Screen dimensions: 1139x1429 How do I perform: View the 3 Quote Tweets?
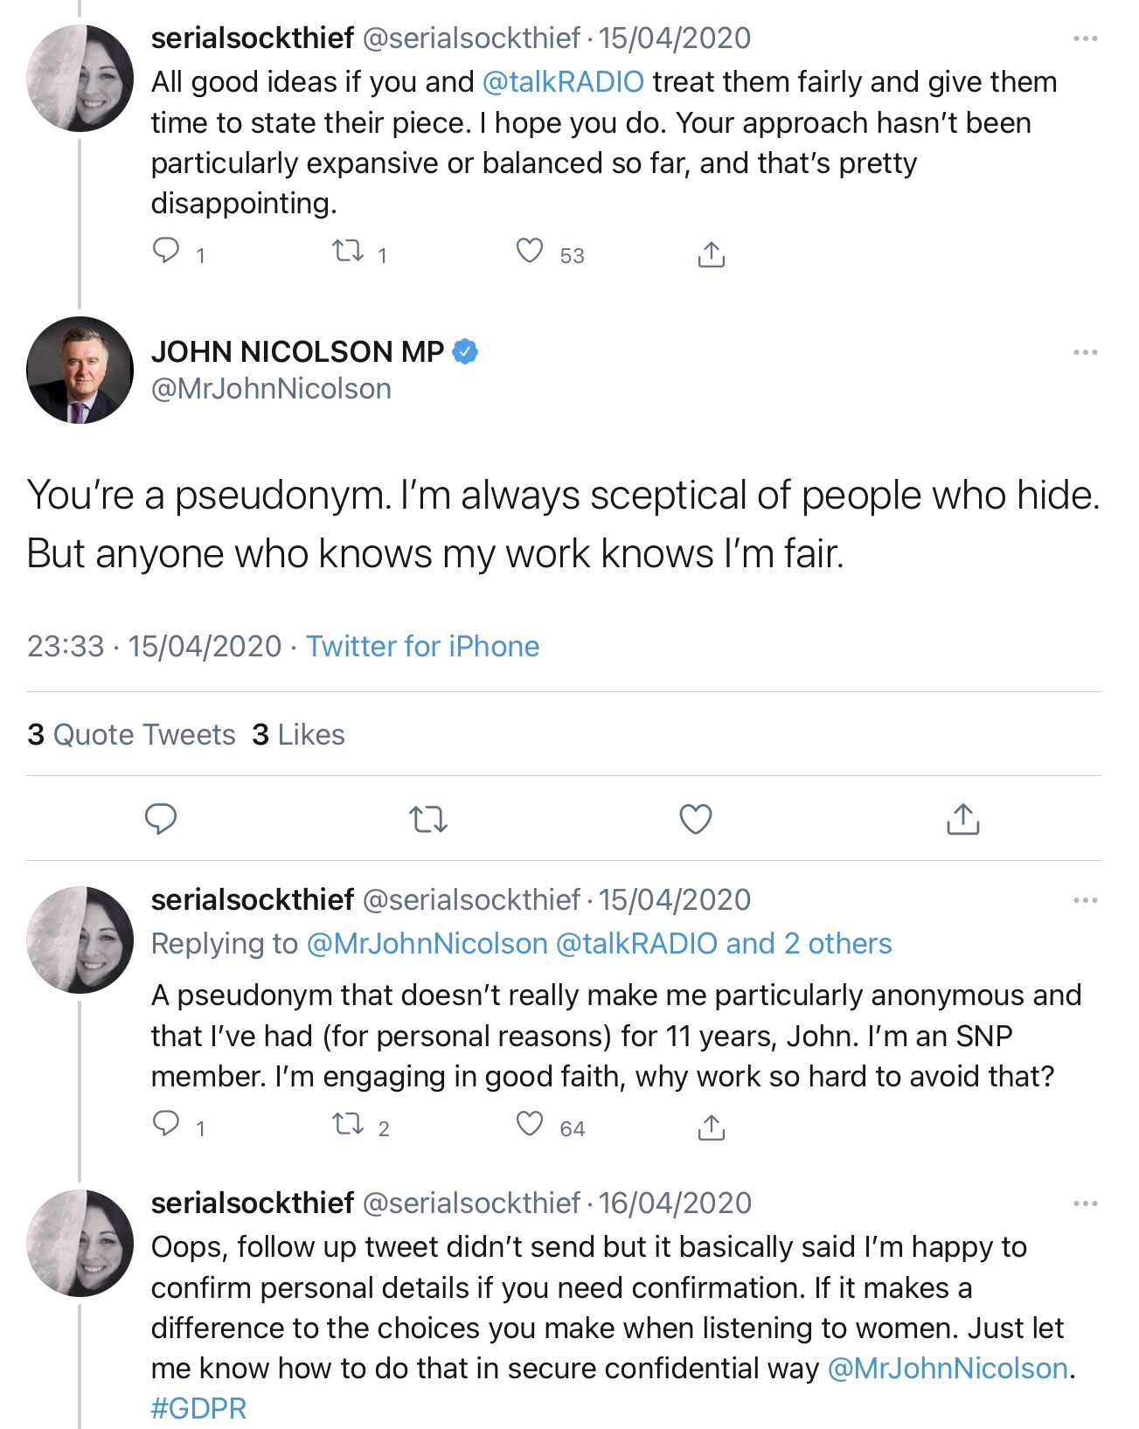coord(131,734)
